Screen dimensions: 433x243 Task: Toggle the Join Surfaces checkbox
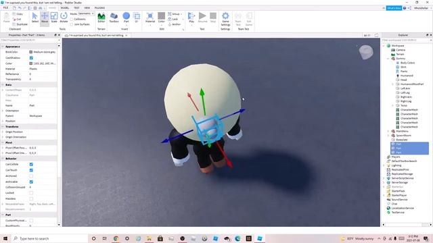[72, 24]
